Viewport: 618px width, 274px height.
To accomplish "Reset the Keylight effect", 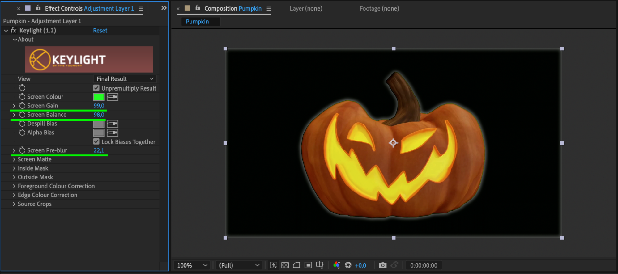I will 100,31.
